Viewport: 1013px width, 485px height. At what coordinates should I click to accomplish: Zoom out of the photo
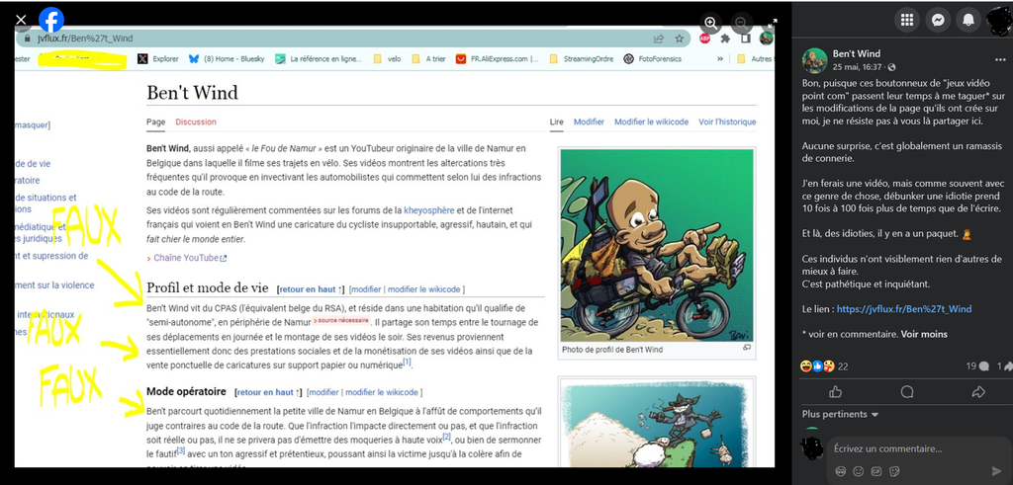[741, 23]
